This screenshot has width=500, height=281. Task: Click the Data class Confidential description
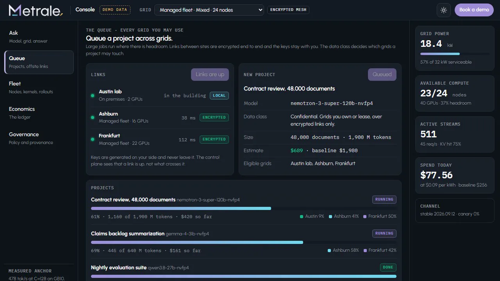[336, 120]
